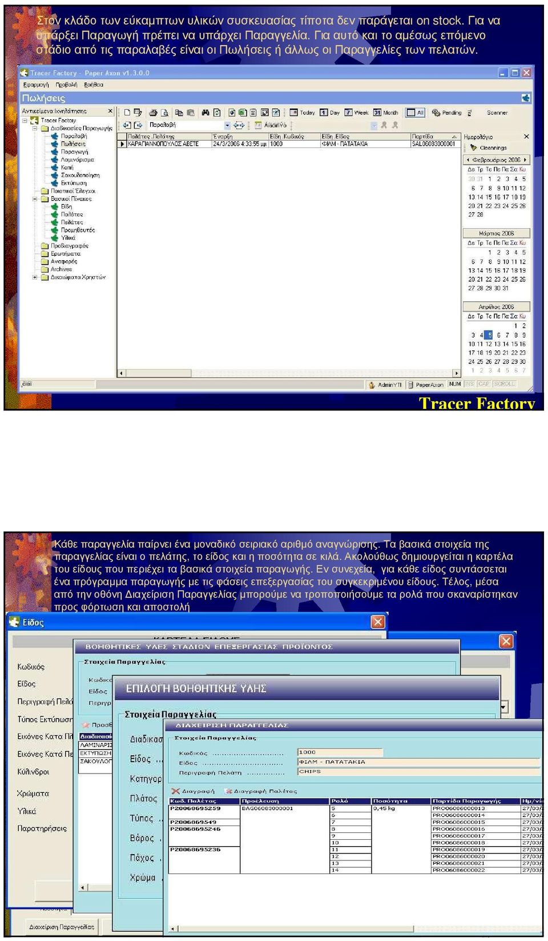Collapse the Tracer Factory root node
548x941 pixels.
tap(25, 121)
